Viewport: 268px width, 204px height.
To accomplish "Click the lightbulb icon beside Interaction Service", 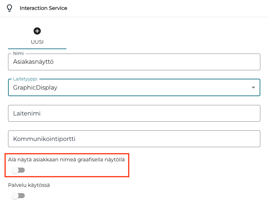I will [10, 8].
